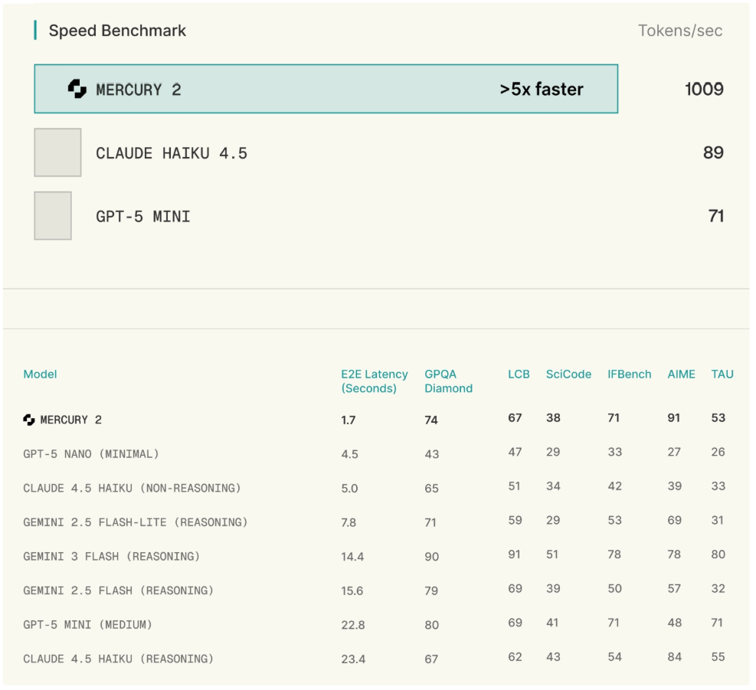Click the Speed Benchmark heading
This screenshot has height=690, width=756.
[x=117, y=31]
